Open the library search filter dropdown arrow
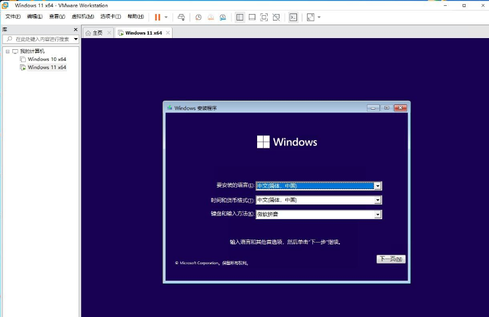 tap(76, 39)
